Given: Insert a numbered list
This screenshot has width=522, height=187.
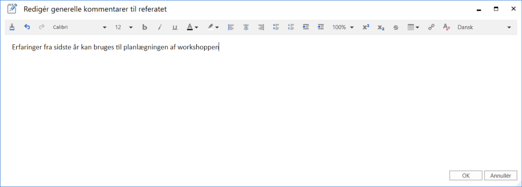Looking at the screenshot, I should pyautogui.click(x=291, y=27).
